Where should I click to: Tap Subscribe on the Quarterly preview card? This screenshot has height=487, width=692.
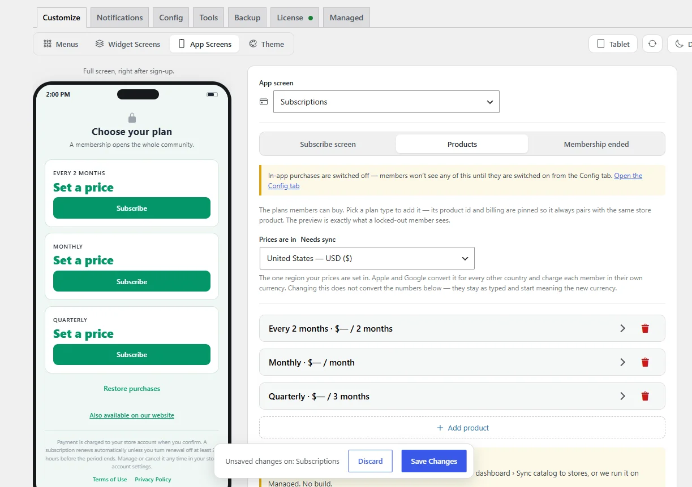coord(132,355)
